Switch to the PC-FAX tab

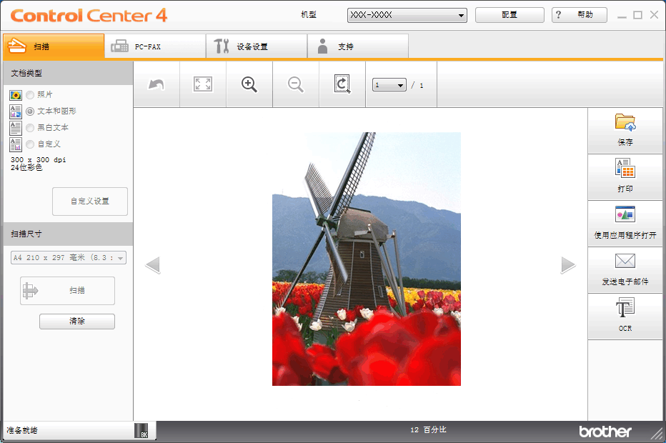pyautogui.click(x=156, y=46)
